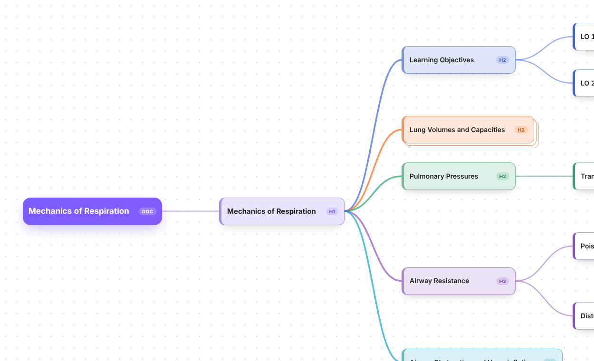Select the teal node cut off at bottom
594x361 pixels.
pos(482,355)
